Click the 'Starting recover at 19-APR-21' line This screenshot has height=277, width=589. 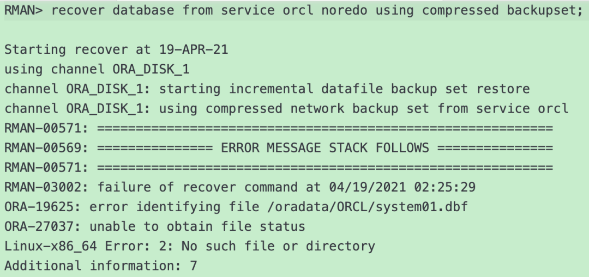(x=116, y=50)
